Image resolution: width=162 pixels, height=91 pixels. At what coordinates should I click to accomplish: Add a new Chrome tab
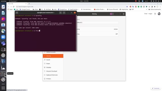[x=29, y=4]
